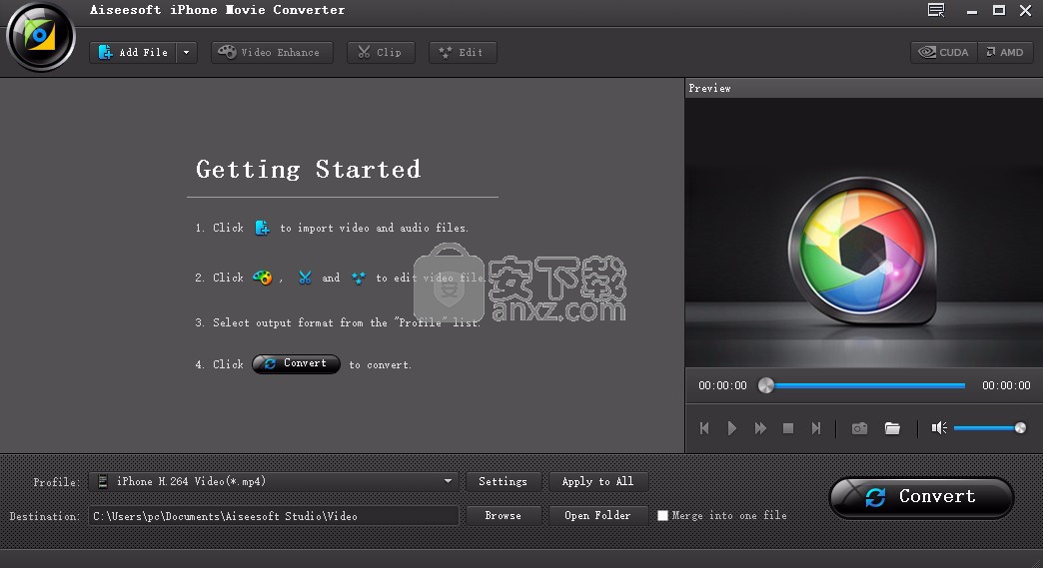Image resolution: width=1043 pixels, height=568 pixels.
Task: Click the Preview panel thumbnail
Action: 863,233
